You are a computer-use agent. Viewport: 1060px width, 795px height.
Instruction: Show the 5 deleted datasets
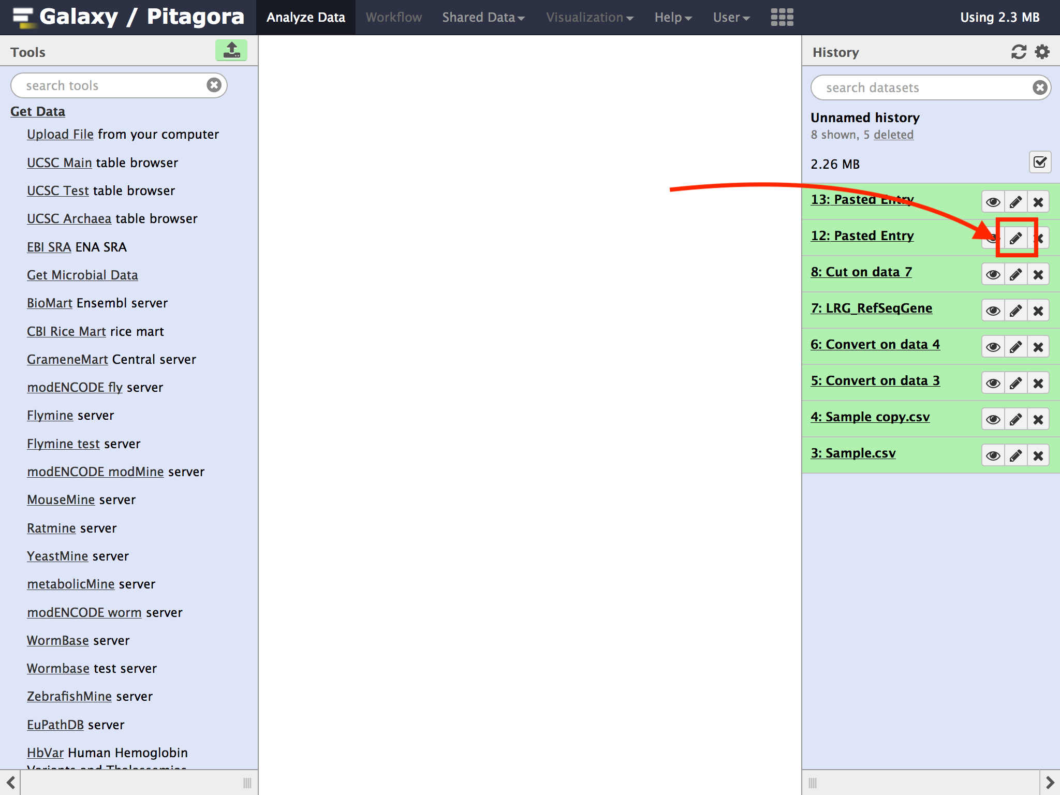tap(893, 135)
